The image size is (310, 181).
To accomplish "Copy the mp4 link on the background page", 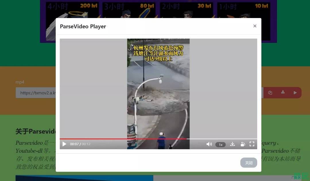I will point(270,93).
